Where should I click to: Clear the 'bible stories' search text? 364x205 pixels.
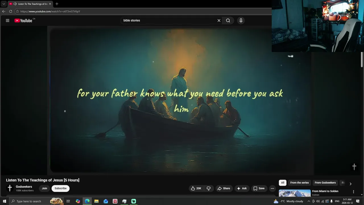(x=219, y=20)
